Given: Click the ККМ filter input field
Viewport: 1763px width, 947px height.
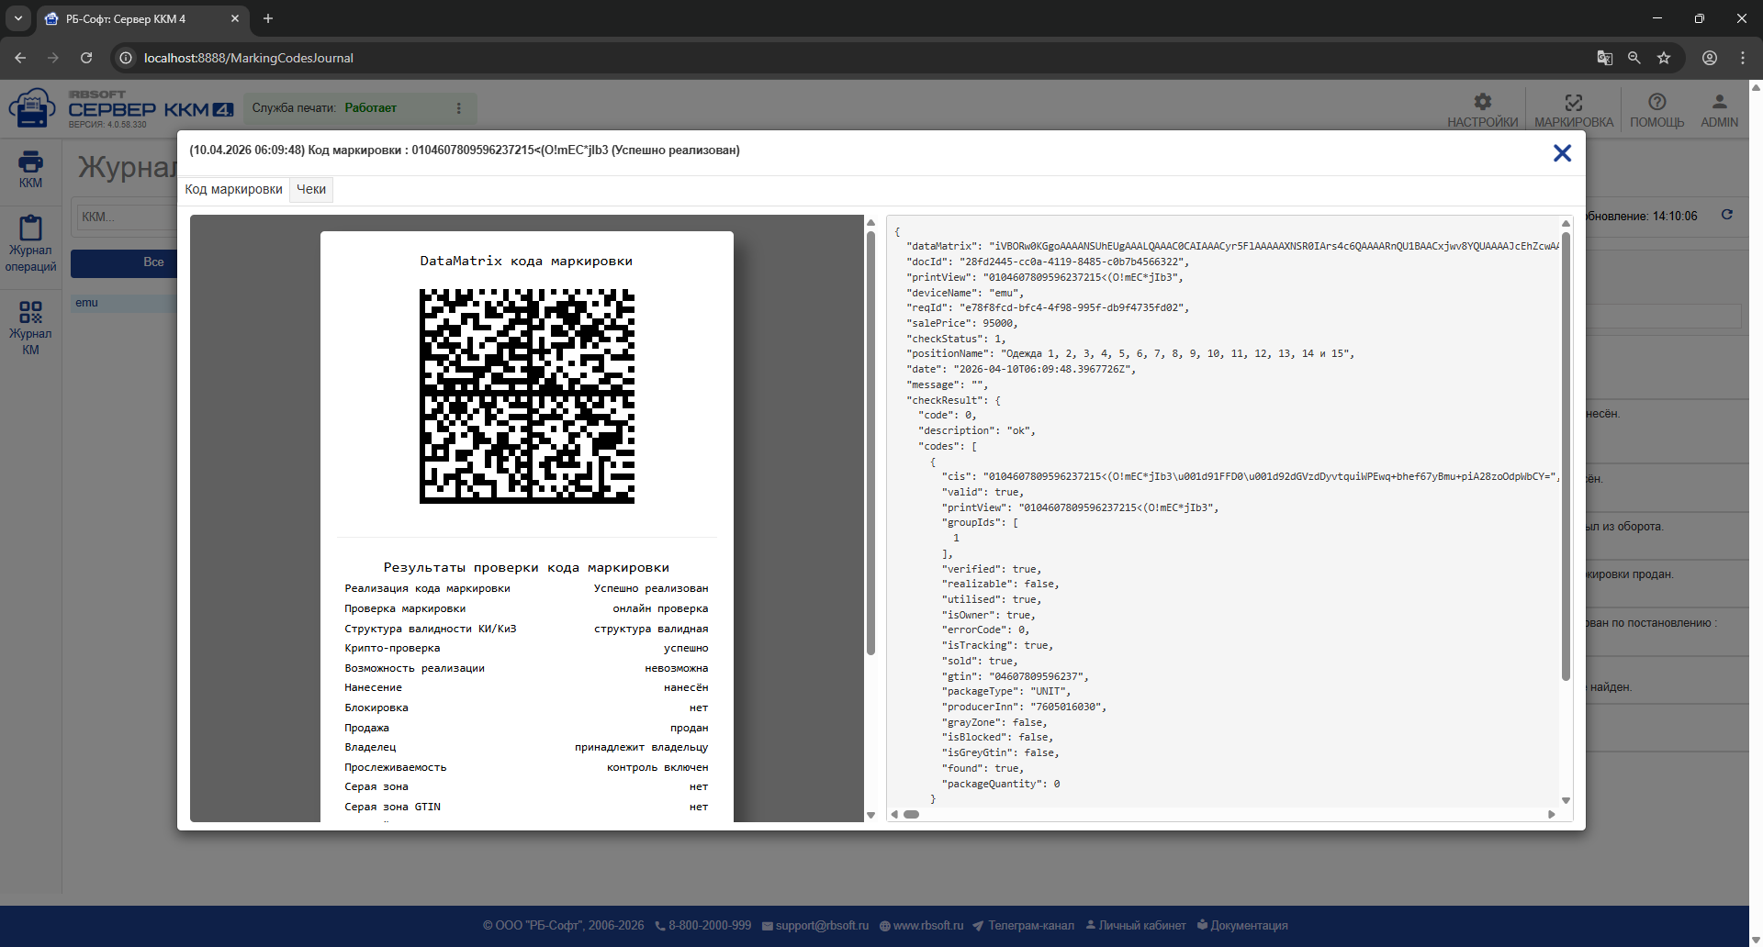Looking at the screenshot, I should (x=127, y=217).
